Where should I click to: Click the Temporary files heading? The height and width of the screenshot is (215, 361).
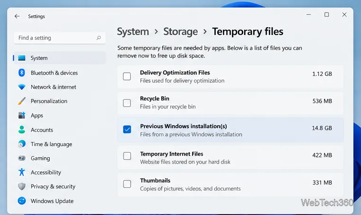pyautogui.click(x=248, y=32)
